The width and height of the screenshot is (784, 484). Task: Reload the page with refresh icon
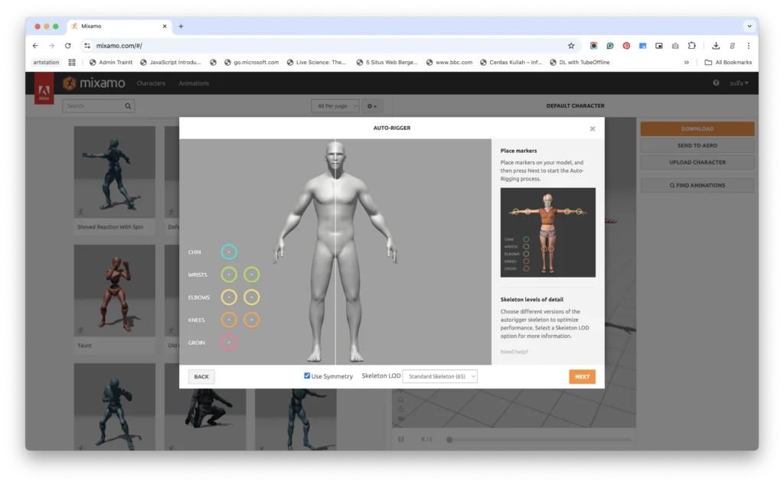[x=67, y=46]
